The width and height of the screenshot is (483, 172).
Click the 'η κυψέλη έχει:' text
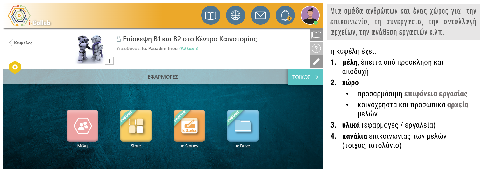click(x=354, y=51)
